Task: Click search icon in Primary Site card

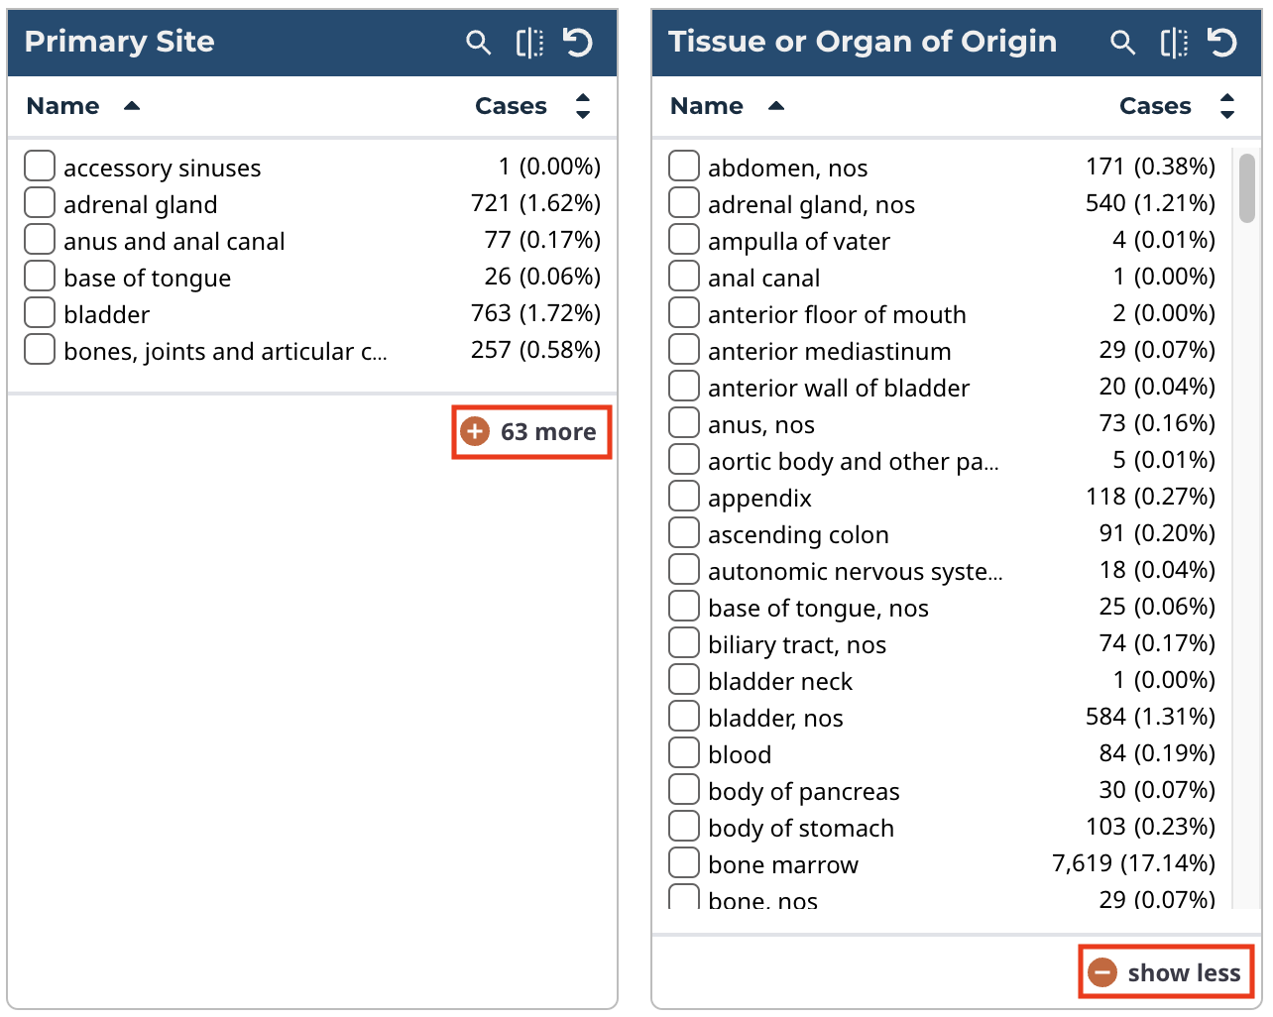Action: pos(478,43)
